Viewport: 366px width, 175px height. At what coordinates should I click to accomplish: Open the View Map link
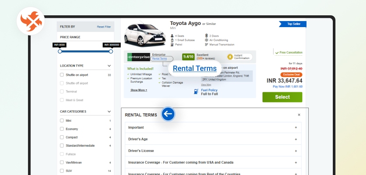[x=206, y=85]
